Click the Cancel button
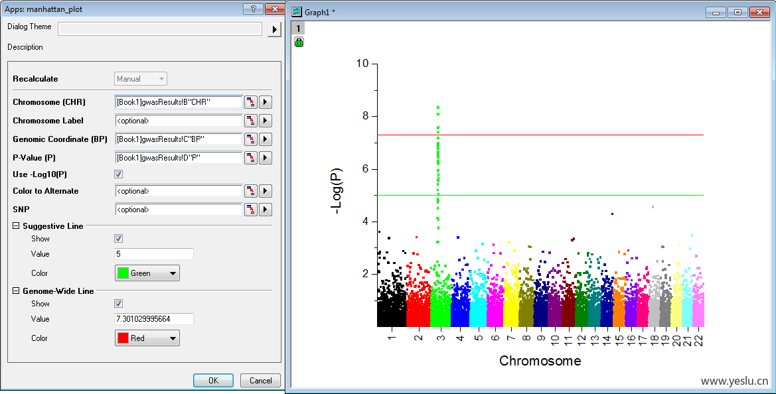The width and height of the screenshot is (776, 394). click(260, 381)
